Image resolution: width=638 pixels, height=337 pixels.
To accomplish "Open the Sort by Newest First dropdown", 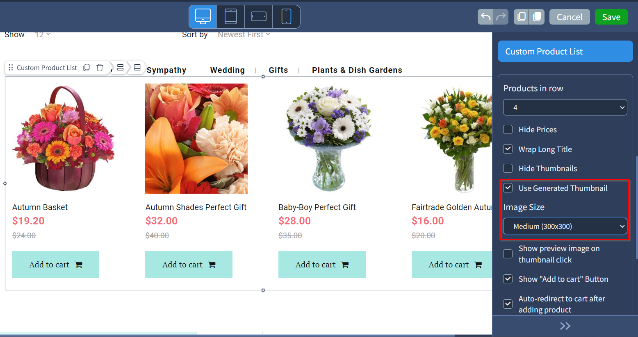I will tap(244, 35).
